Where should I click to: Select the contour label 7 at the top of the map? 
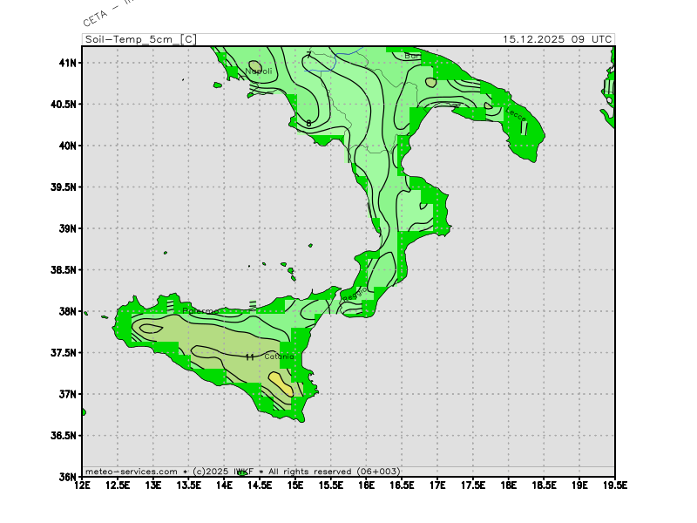coord(308,56)
